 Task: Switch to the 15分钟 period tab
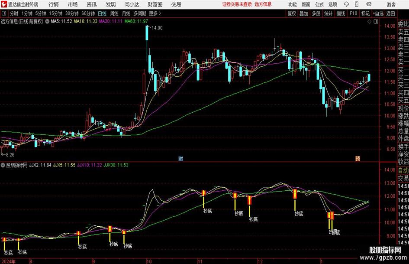pos(56,13)
